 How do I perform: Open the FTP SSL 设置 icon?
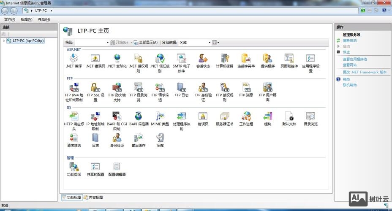point(95,92)
